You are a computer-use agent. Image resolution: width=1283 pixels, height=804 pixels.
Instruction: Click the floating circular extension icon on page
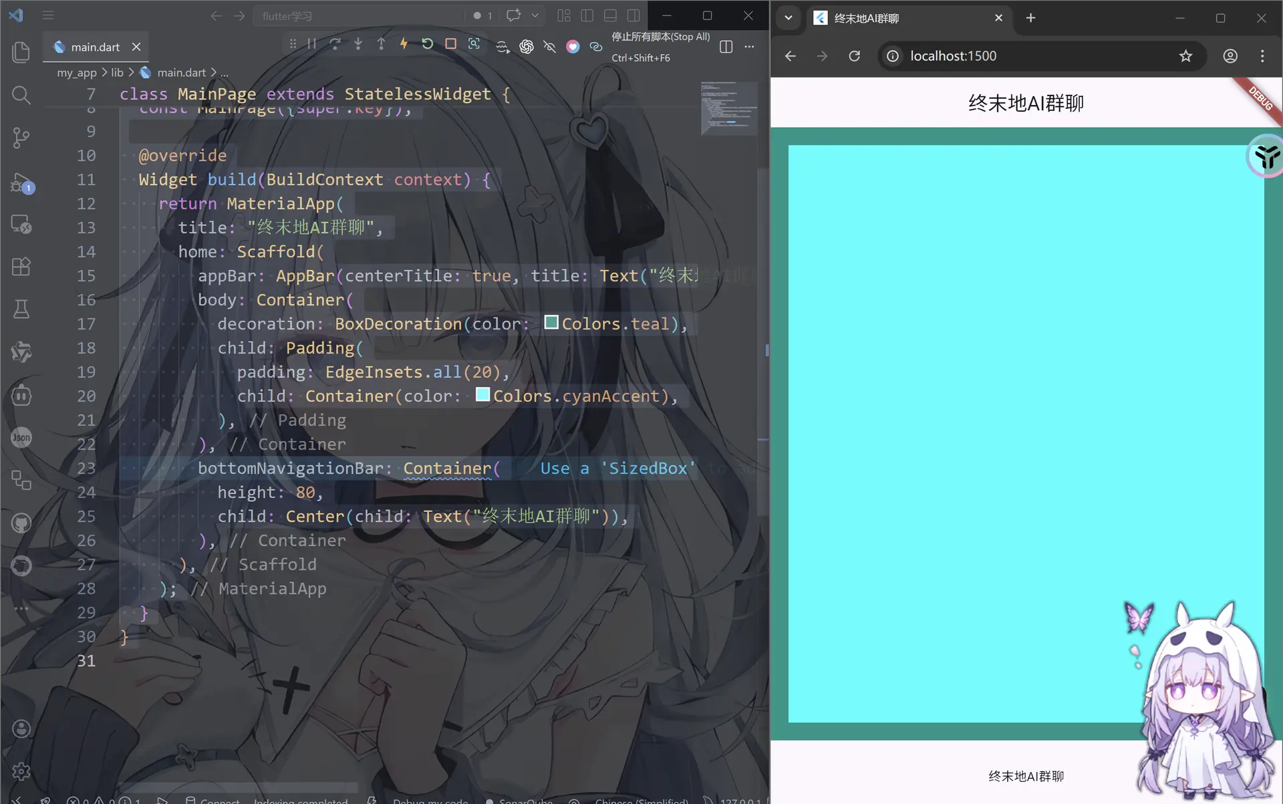pos(1266,156)
